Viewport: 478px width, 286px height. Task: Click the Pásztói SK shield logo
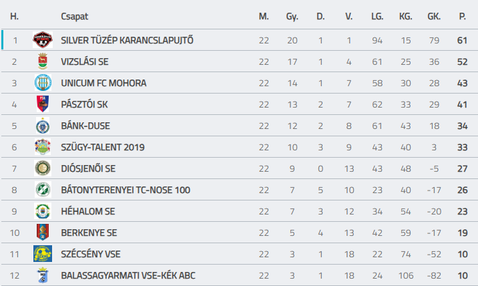coord(43,104)
